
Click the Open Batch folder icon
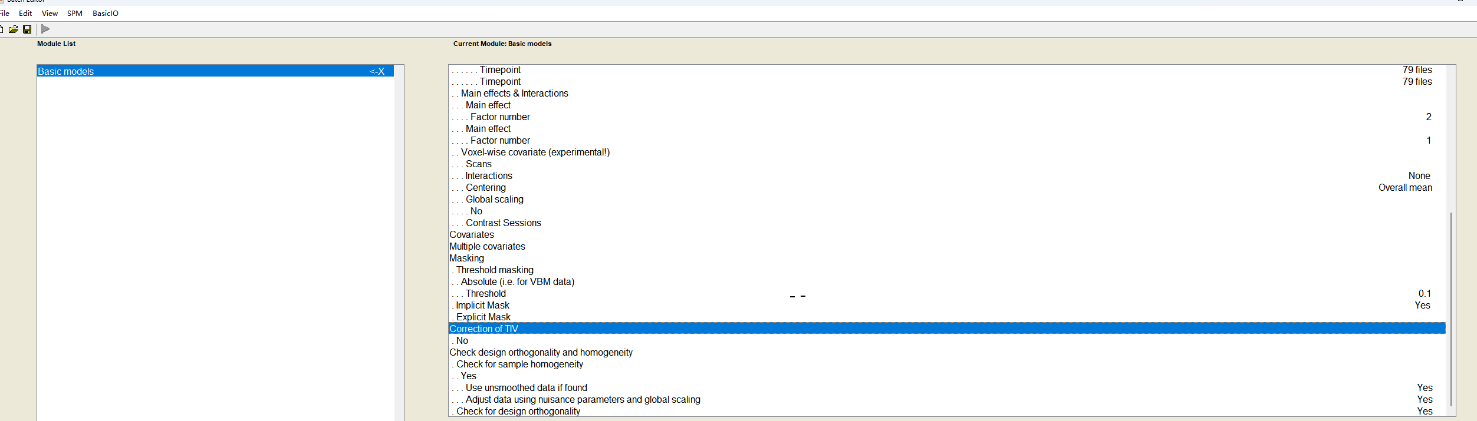(13, 29)
